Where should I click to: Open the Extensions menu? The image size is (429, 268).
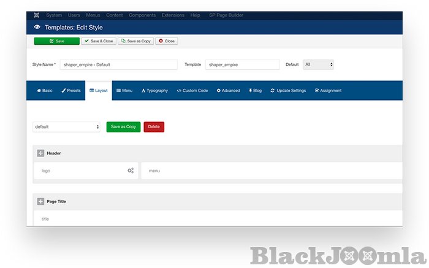173,15
